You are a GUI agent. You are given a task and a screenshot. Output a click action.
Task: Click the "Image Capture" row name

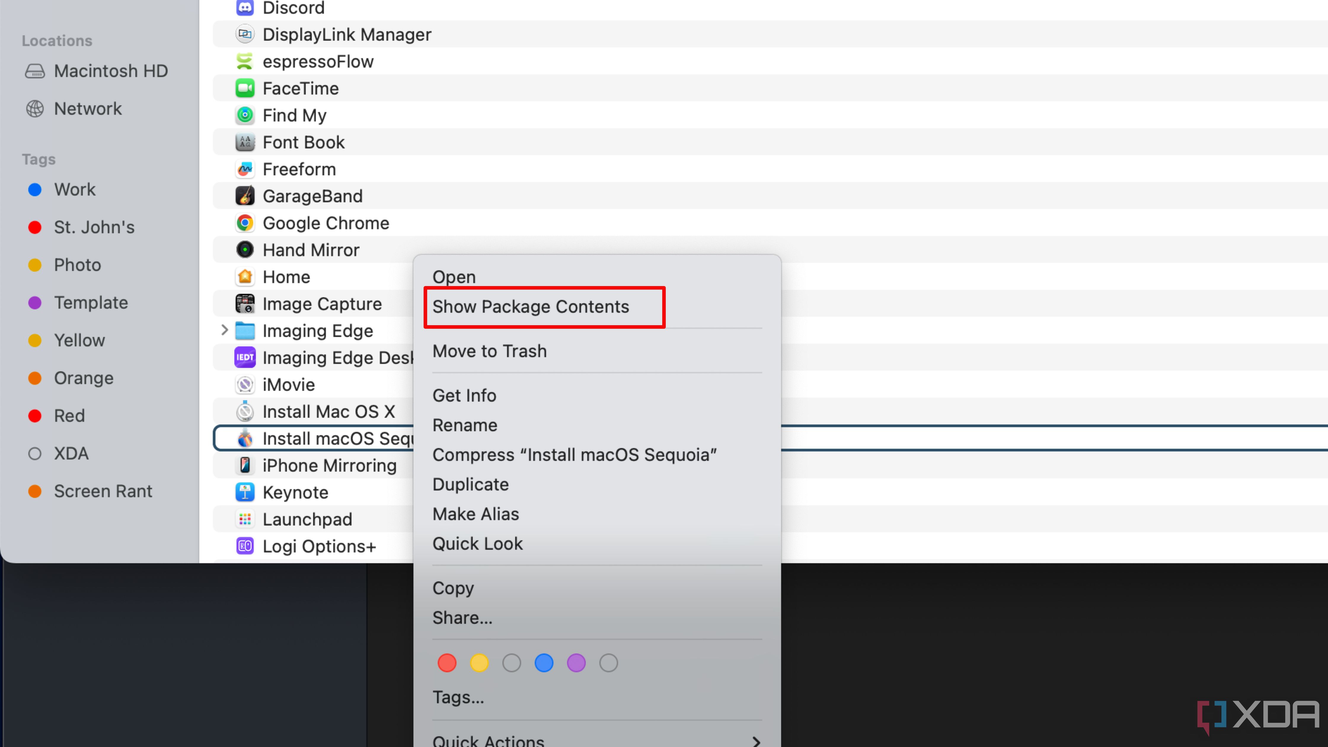pyautogui.click(x=322, y=304)
